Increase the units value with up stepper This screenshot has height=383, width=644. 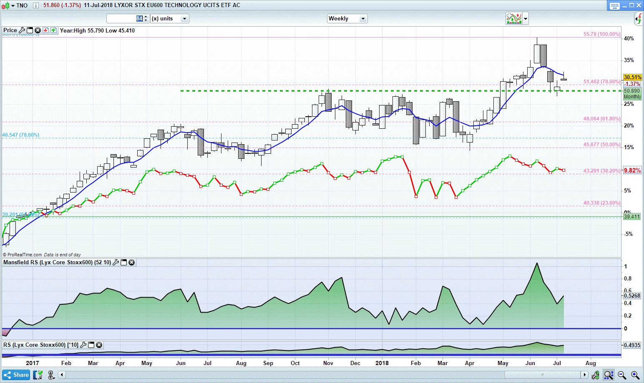[x=146, y=17]
